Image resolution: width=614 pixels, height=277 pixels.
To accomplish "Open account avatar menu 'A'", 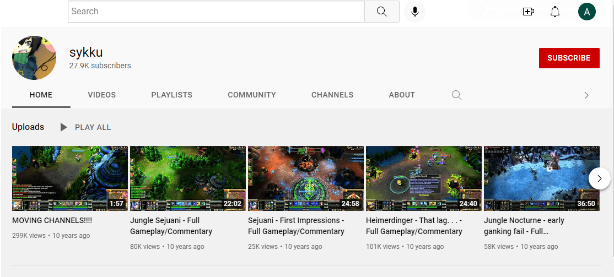I will coord(586,12).
